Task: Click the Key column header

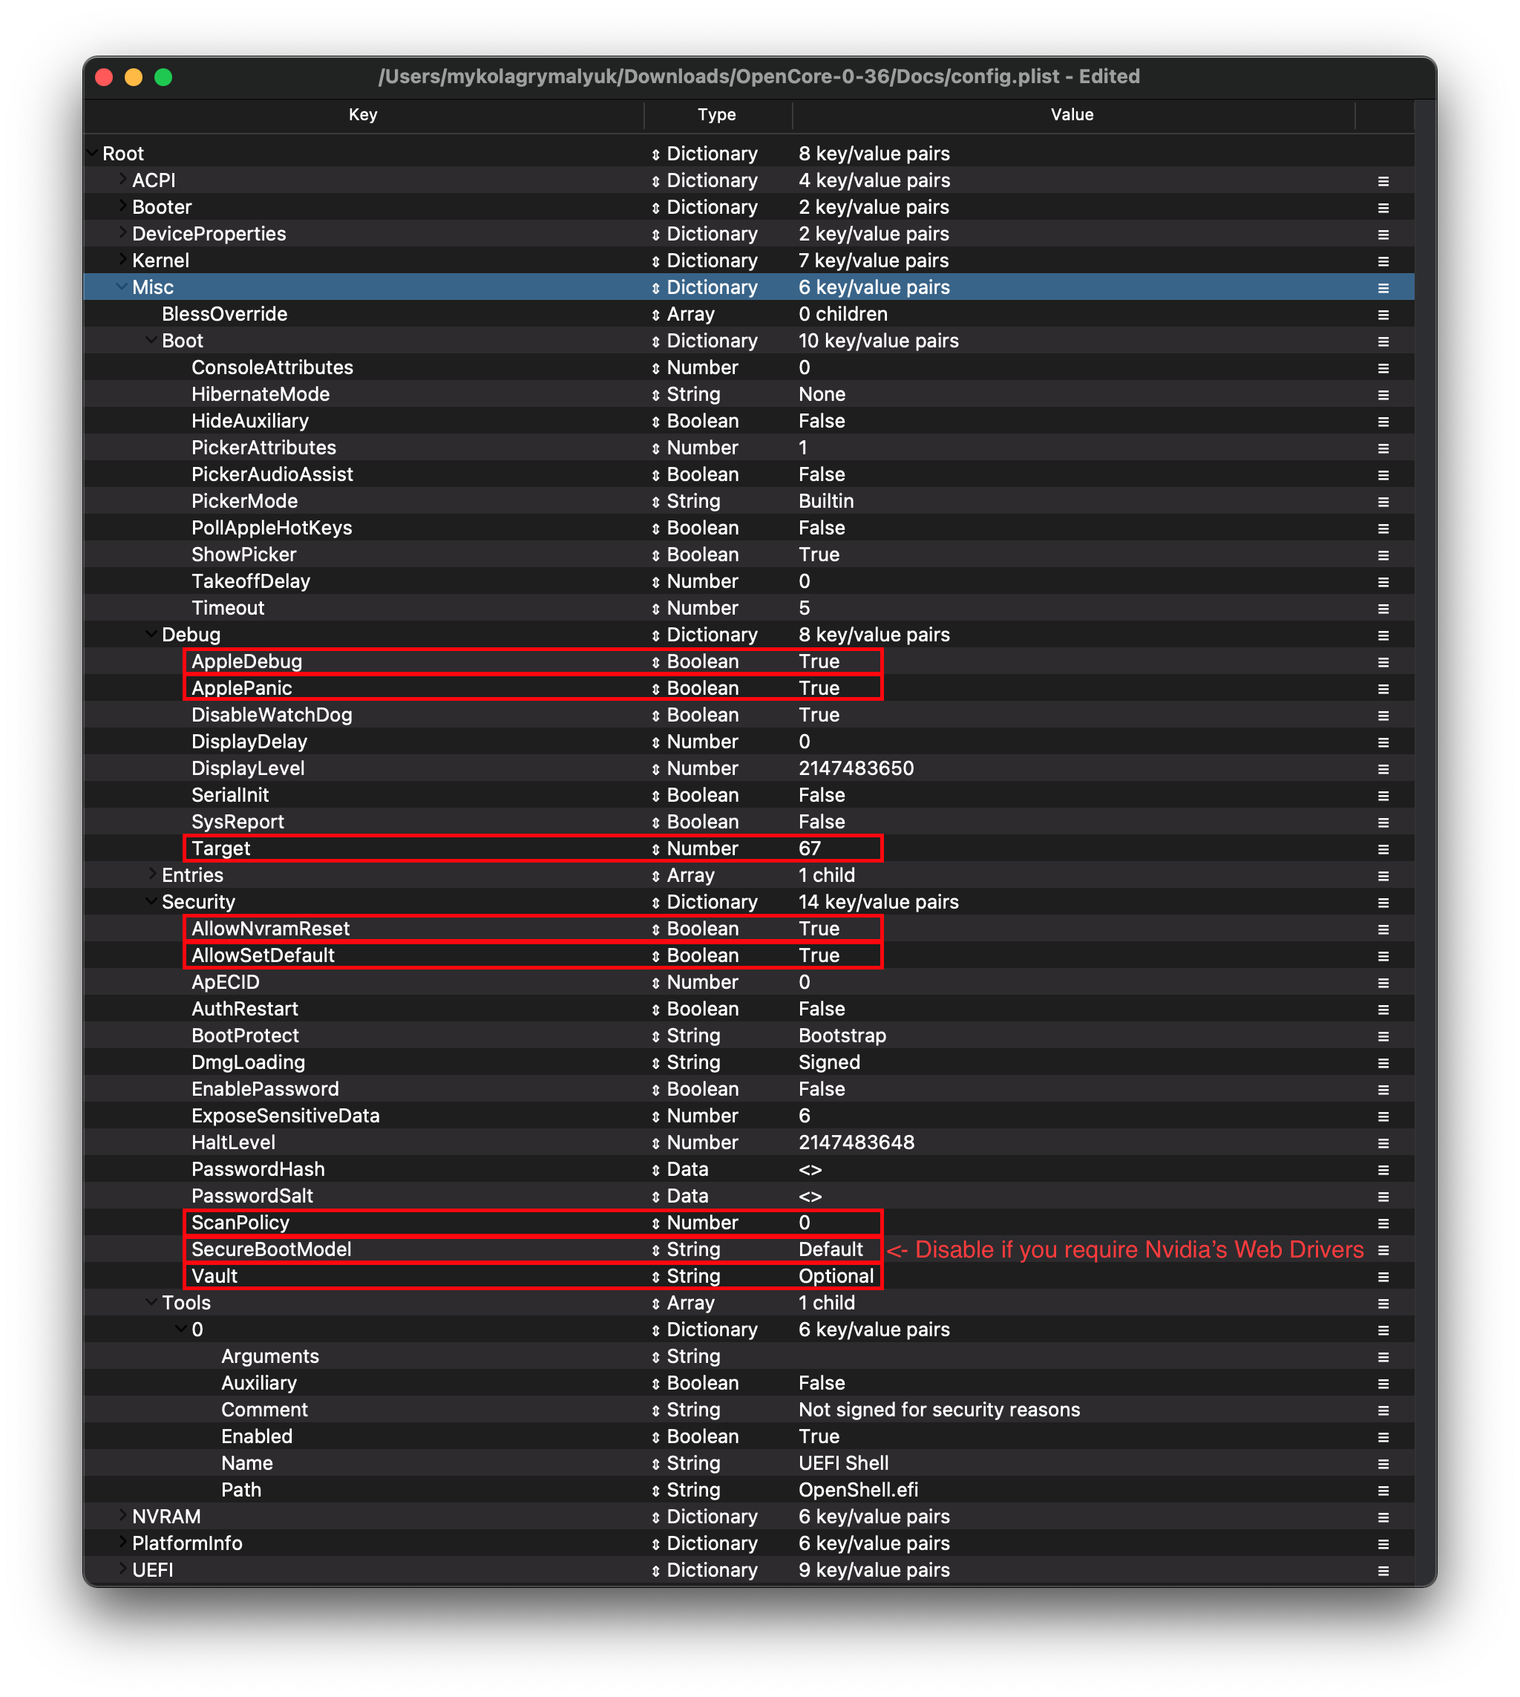Action: pos(362,114)
